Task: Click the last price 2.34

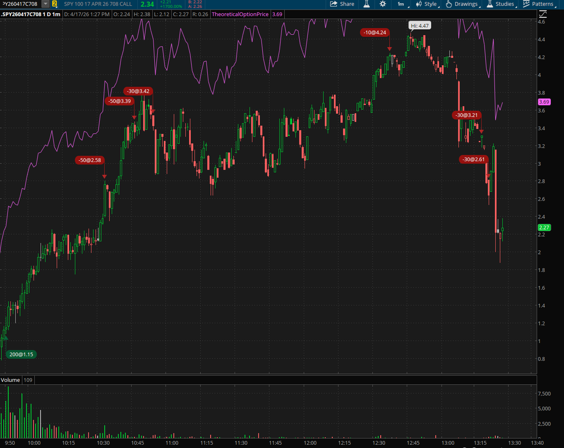Action: 147,4
